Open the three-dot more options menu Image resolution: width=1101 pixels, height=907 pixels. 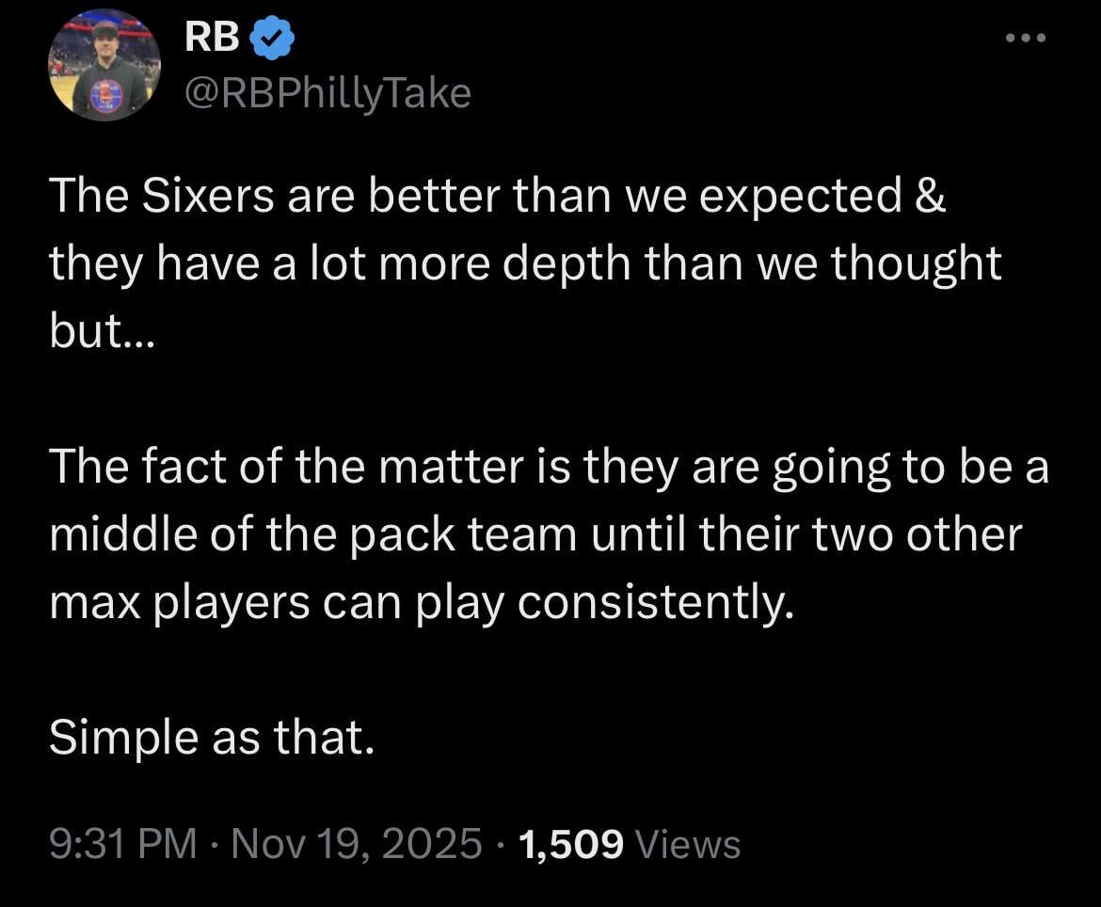coord(1026,40)
